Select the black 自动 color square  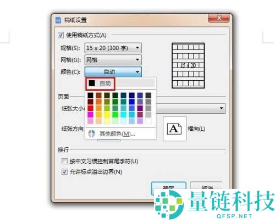[92, 83]
